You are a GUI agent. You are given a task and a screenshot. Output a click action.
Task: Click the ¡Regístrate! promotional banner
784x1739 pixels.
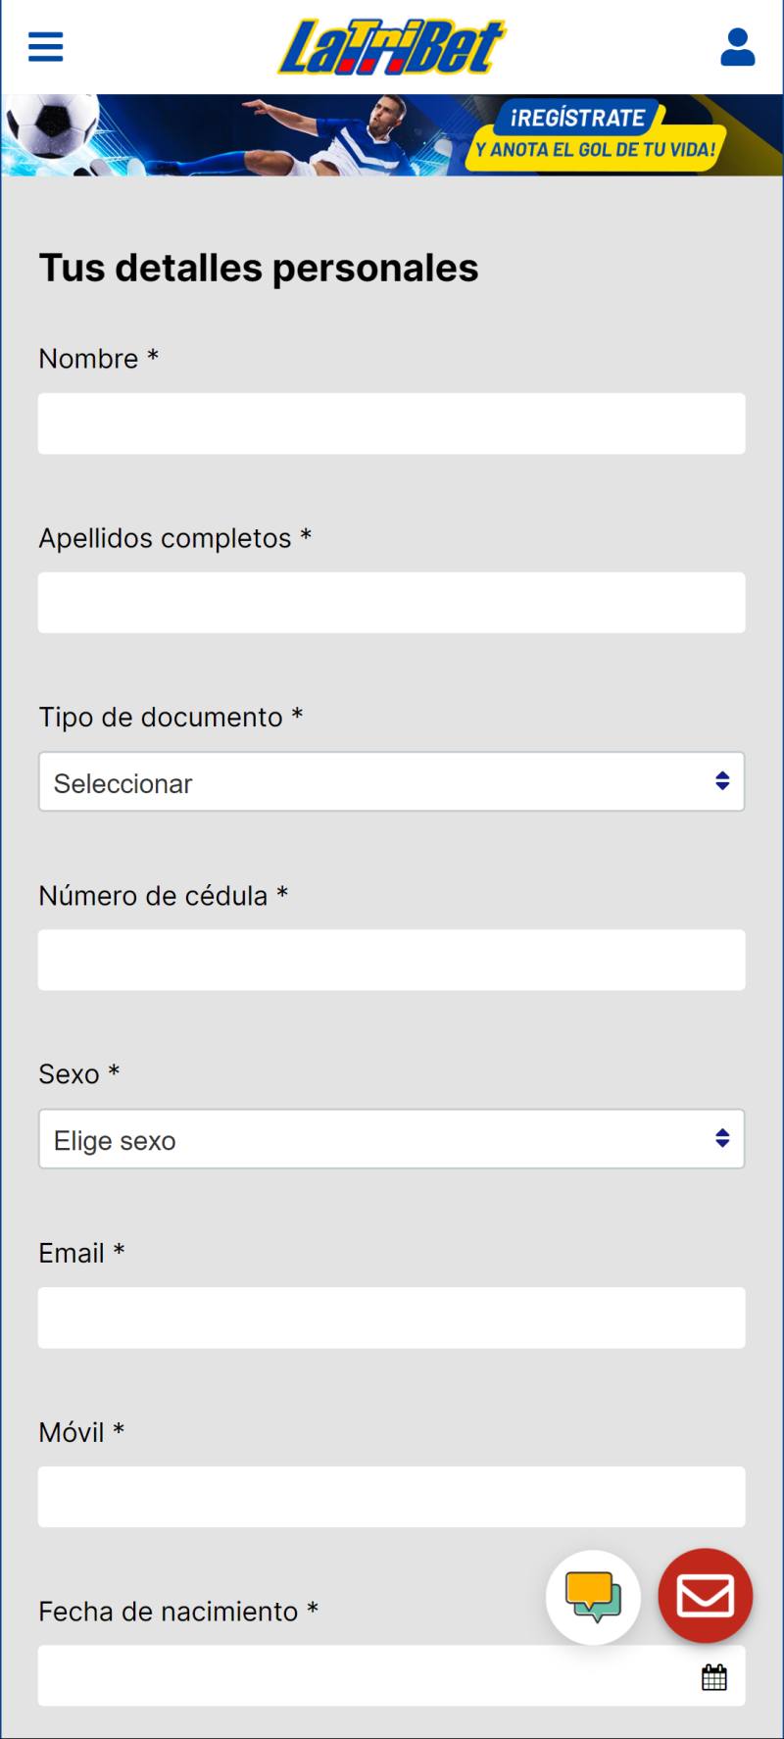coord(392,135)
